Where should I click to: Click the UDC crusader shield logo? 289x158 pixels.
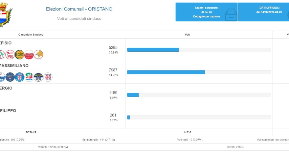pos(20,77)
